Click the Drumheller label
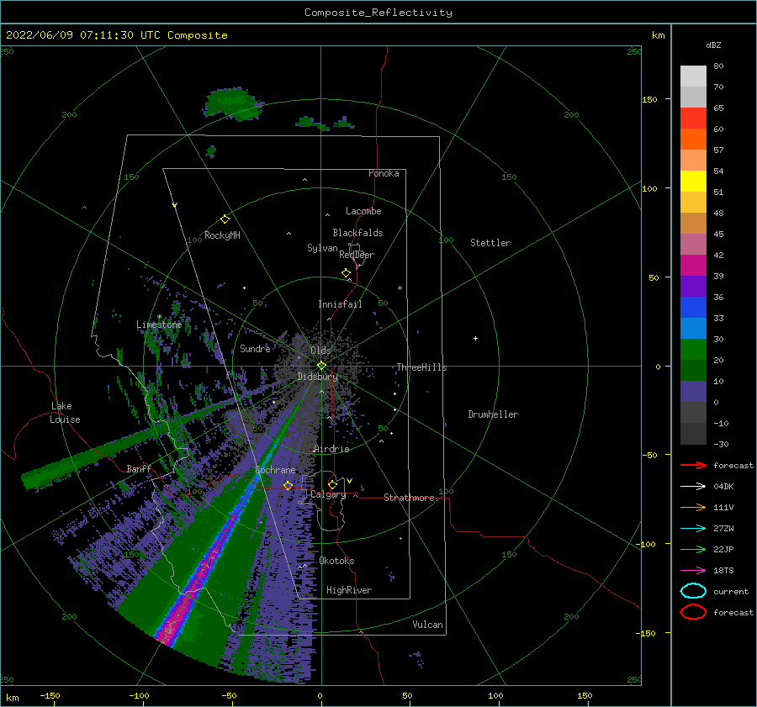 [x=493, y=414]
